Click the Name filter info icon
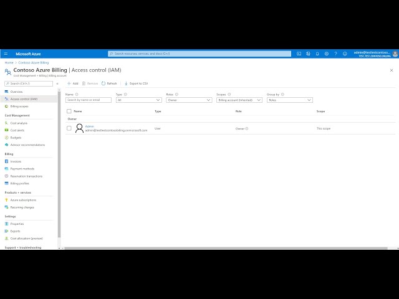Viewport: 399px width, 299px height. [77, 94]
